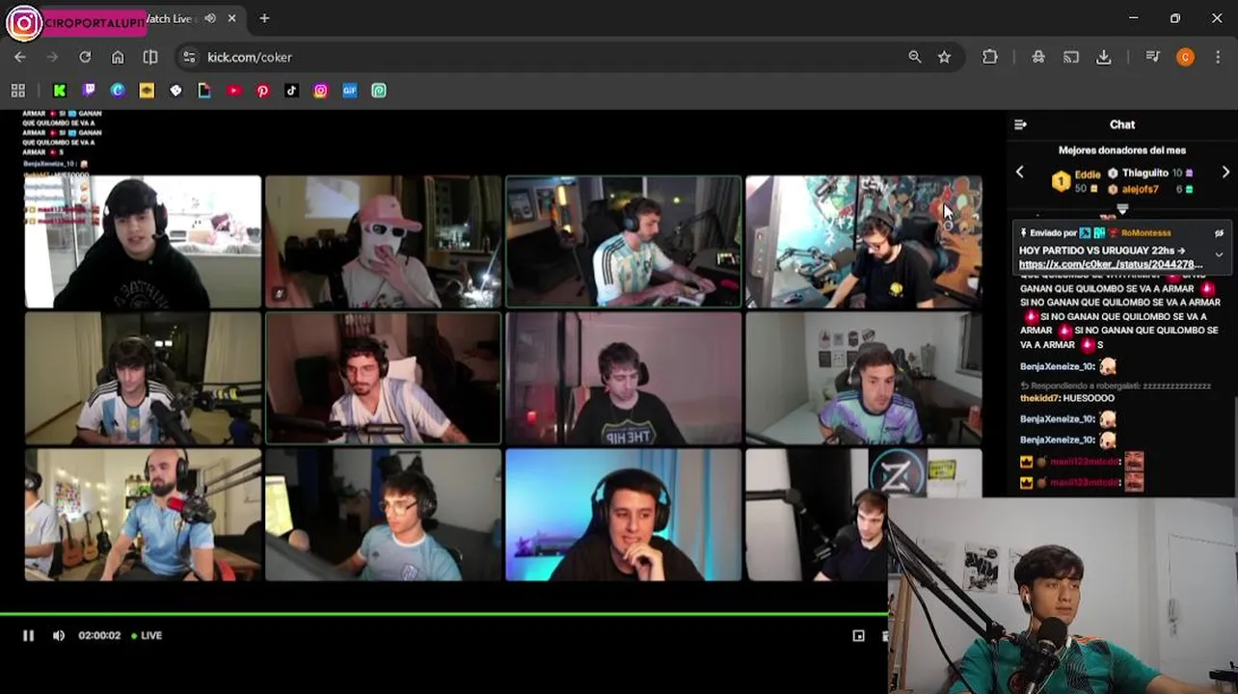
Task: Hide the pinned message eye icon
Action: pyautogui.click(x=1219, y=233)
